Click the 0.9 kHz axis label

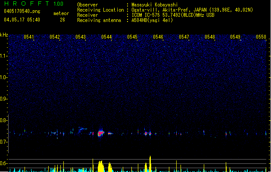(4, 99)
